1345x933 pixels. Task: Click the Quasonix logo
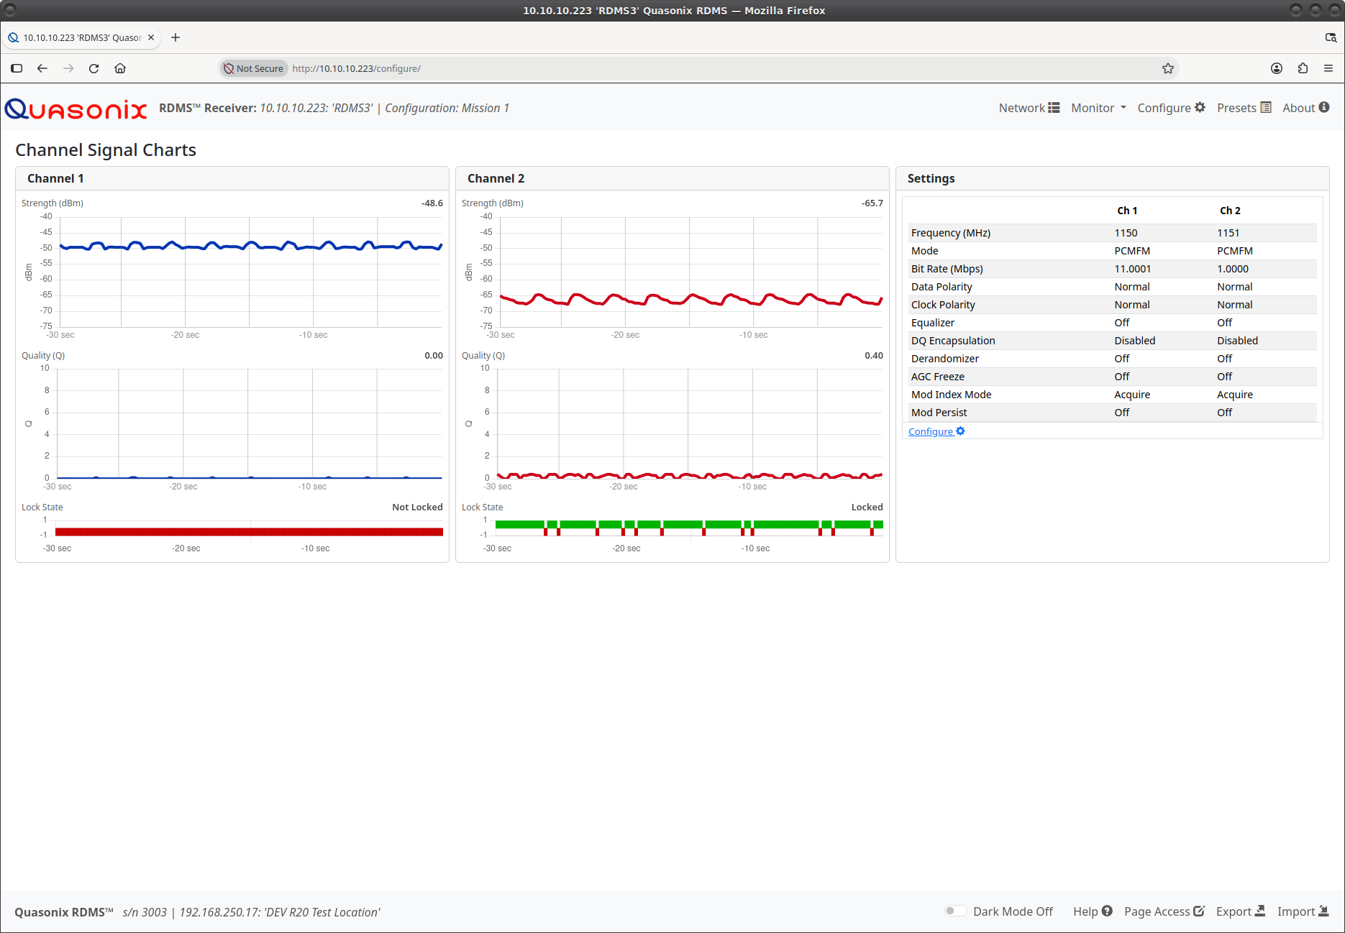click(76, 109)
